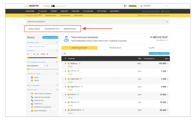Image resolution: width=196 pixels, height=122 pixels.
Task: Click the yellow platform icon before volga.news
Action: [69, 79]
